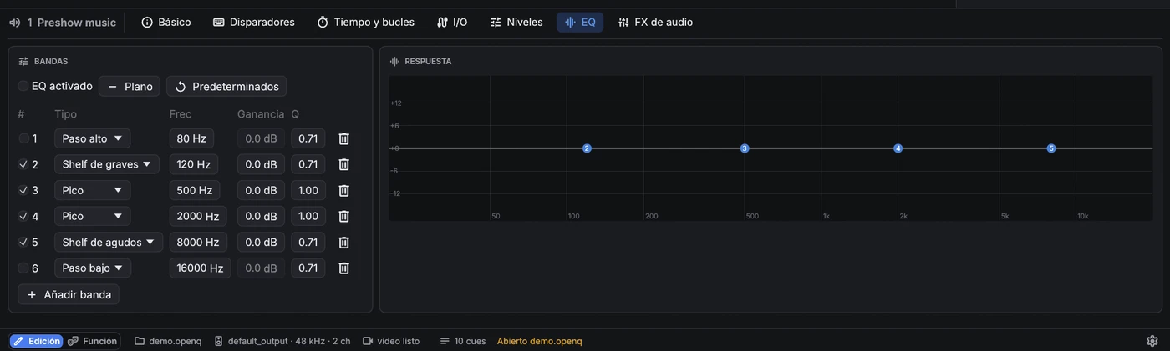Enable band 6 Paso bajo checkbox
Viewport: 1170px width, 351px height.
[x=23, y=268]
